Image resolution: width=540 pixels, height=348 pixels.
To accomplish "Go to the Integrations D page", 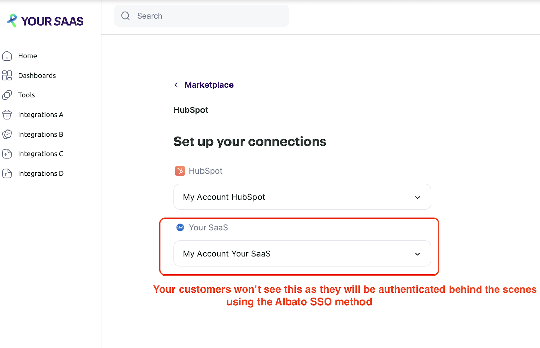I will pyautogui.click(x=40, y=173).
